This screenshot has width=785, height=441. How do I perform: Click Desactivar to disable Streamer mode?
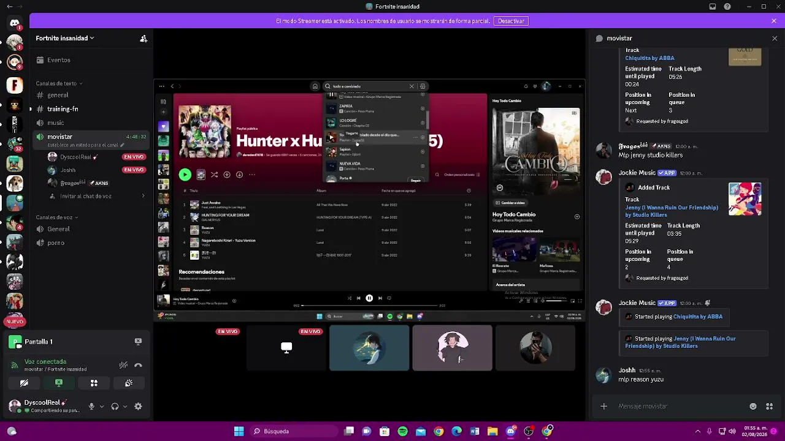511,21
